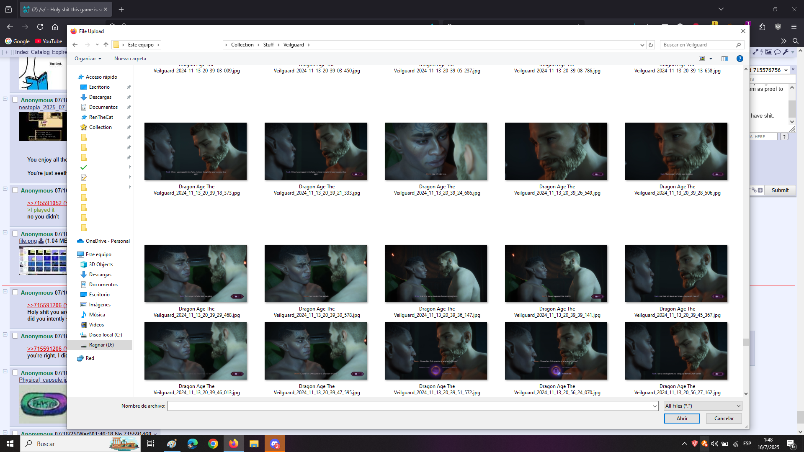Open the view options dropdown arrow

pyautogui.click(x=711, y=59)
